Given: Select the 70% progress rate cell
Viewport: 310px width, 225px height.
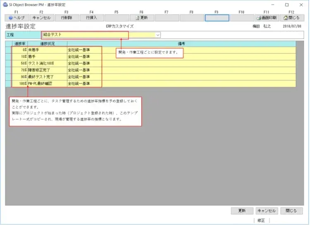Looking at the screenshot, I should pyautogui.click(x=20, y=70).
